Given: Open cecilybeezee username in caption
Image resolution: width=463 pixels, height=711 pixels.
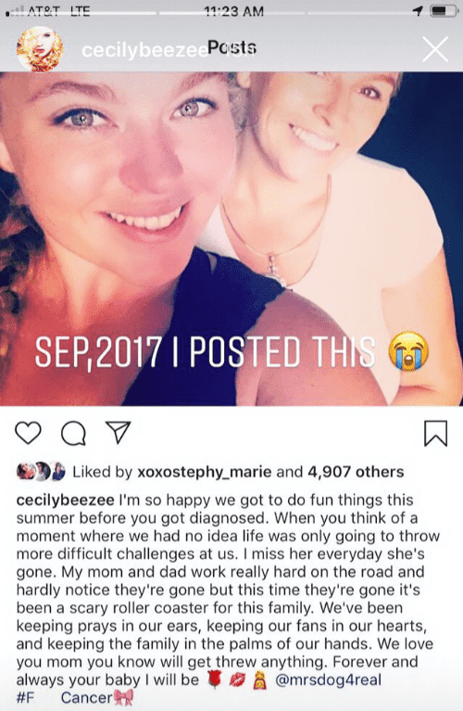Looking at the screenshot, I should 65,501.
